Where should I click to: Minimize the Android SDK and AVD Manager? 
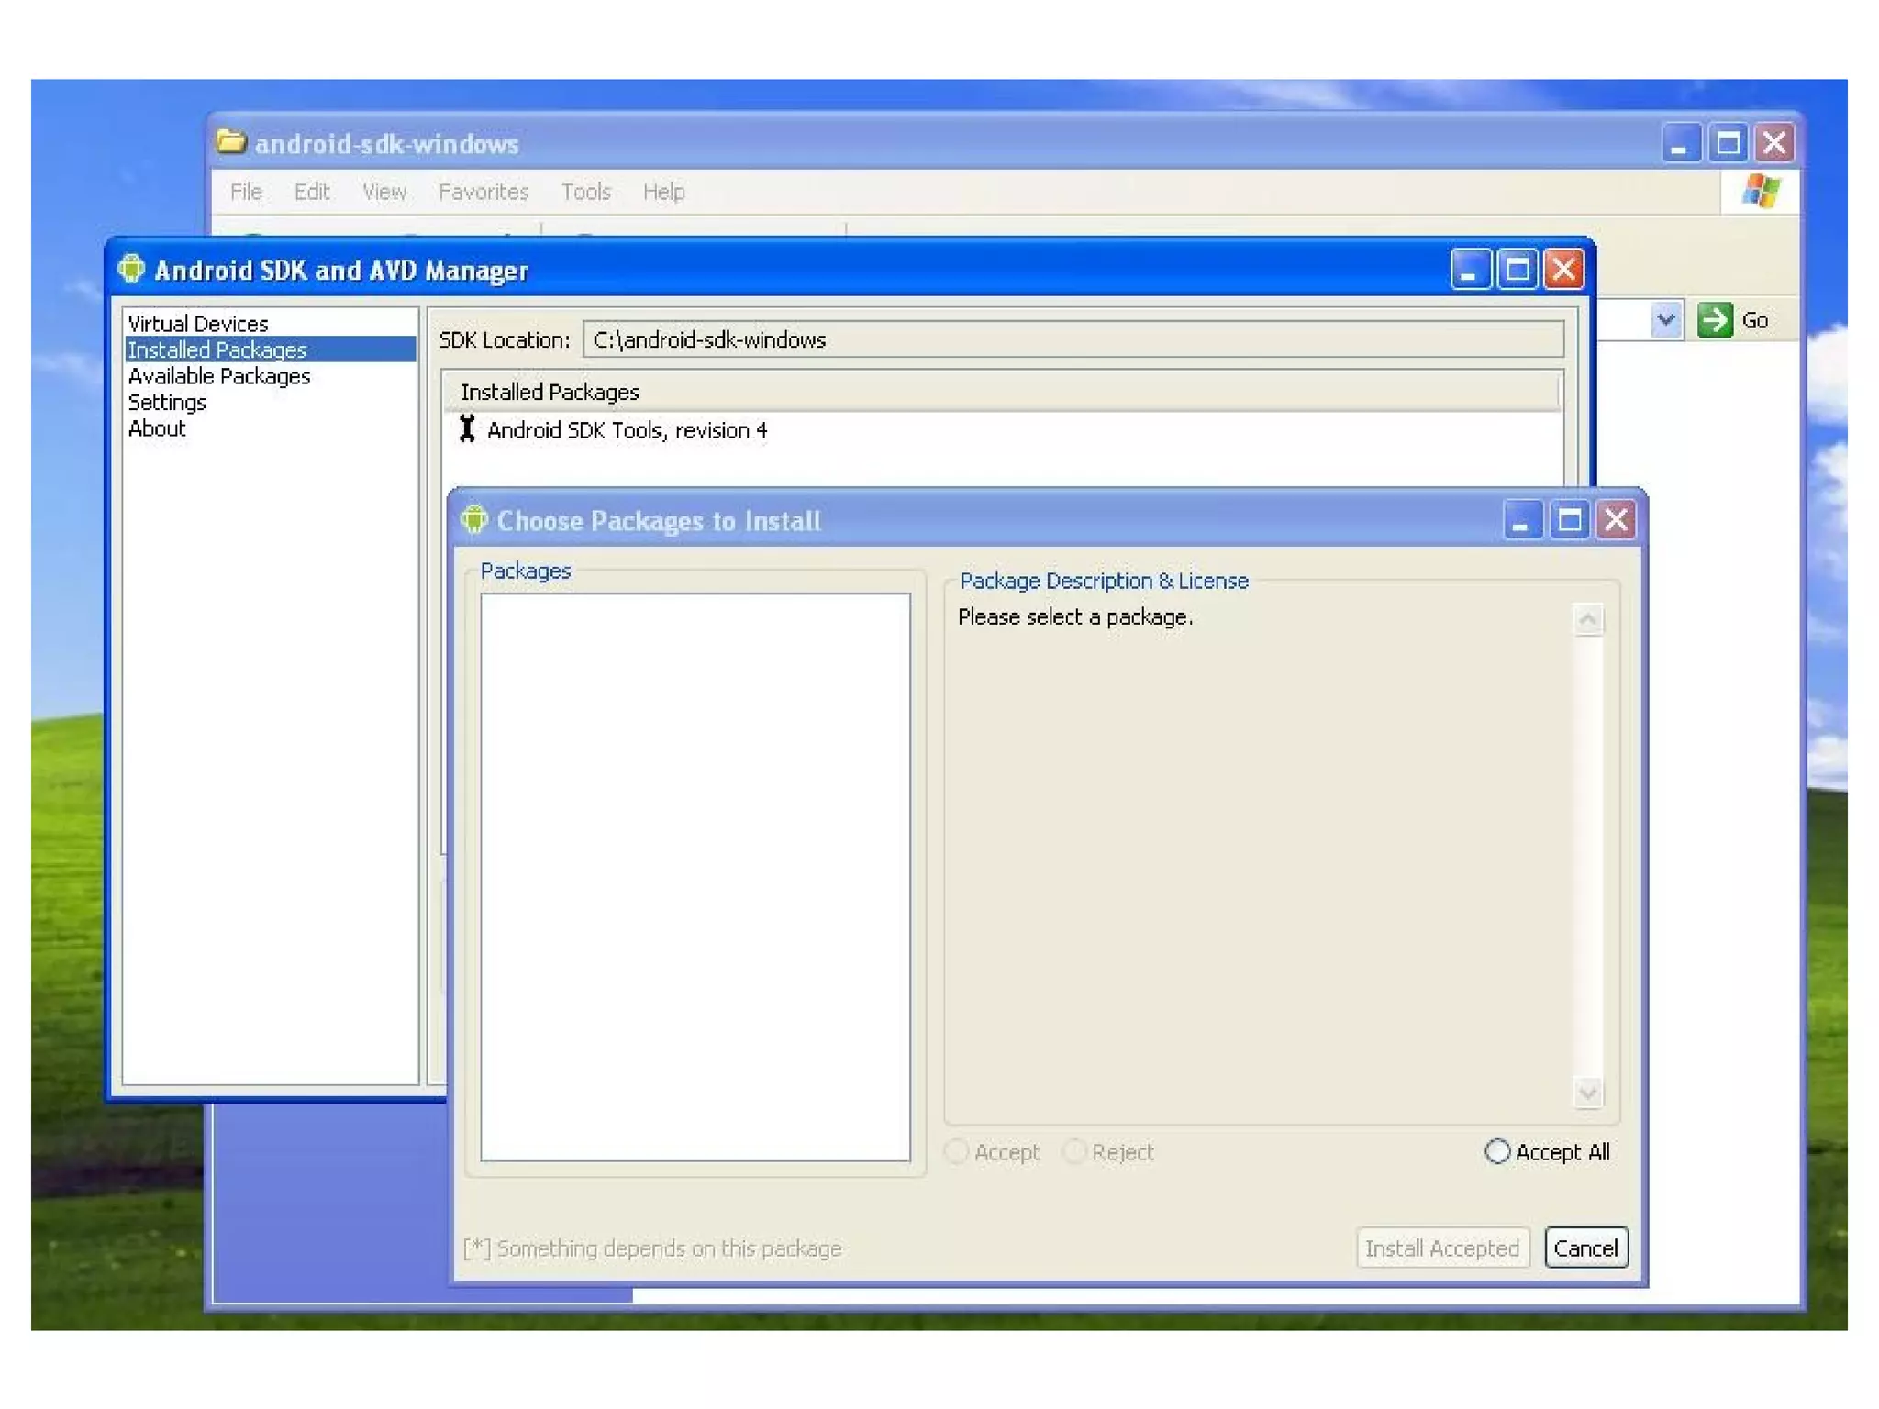[1469, 271]
